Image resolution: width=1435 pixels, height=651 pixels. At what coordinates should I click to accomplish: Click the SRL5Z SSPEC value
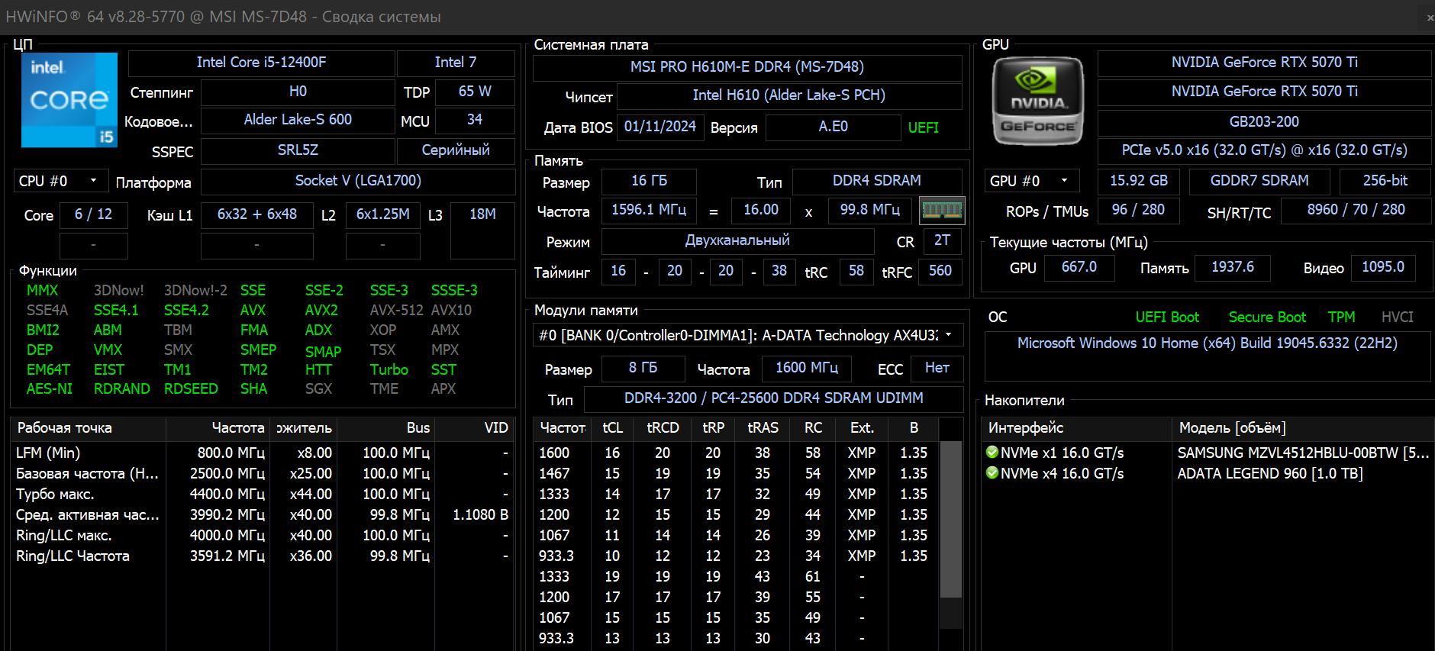click(298, 150)
